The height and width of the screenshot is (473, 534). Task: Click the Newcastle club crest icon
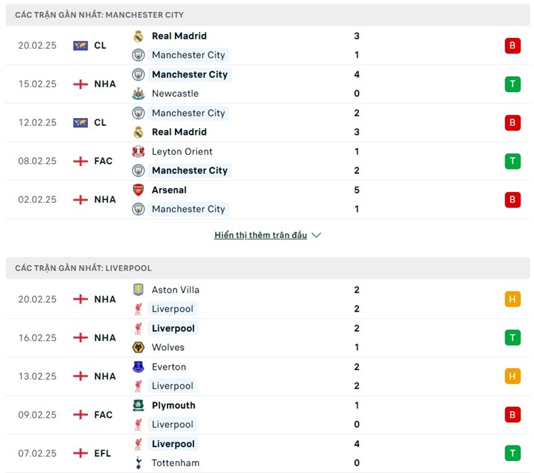[138, 93]
